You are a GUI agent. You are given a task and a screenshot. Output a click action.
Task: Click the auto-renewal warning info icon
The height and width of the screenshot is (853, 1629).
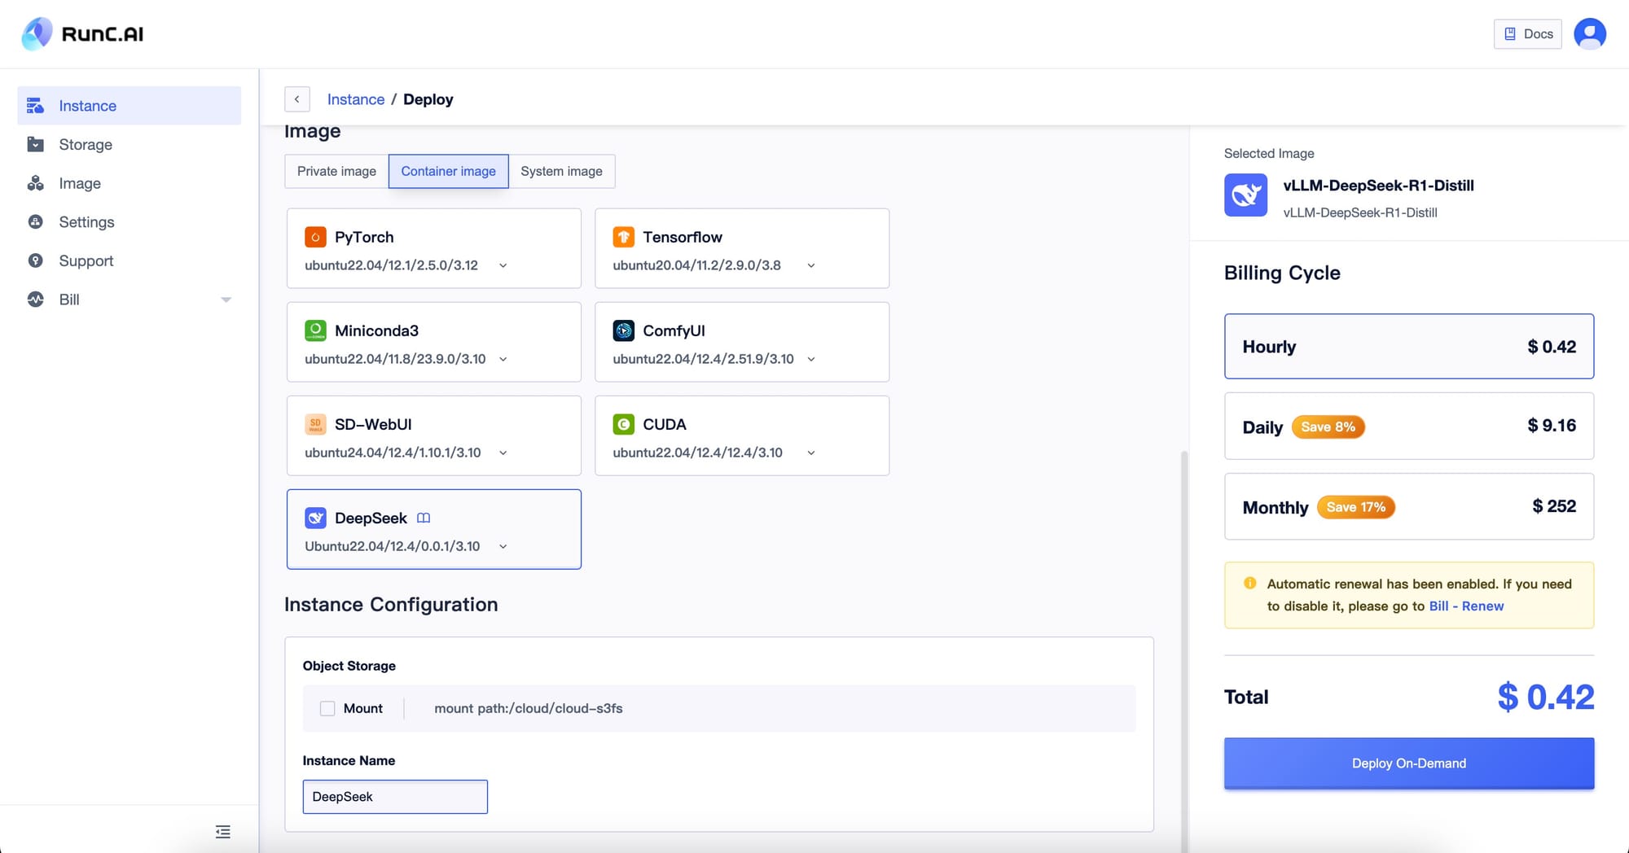click(1249, 583)
